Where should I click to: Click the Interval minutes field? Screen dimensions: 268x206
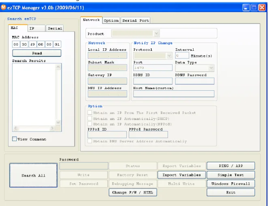pyautogui.click(x=182, y=56)
